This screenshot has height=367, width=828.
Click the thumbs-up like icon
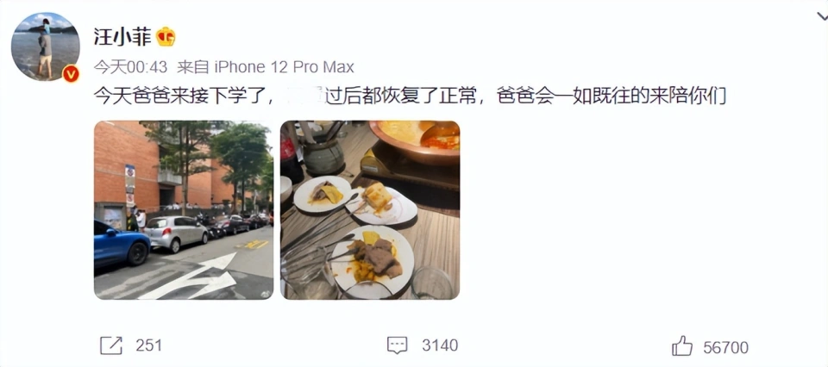681,346
